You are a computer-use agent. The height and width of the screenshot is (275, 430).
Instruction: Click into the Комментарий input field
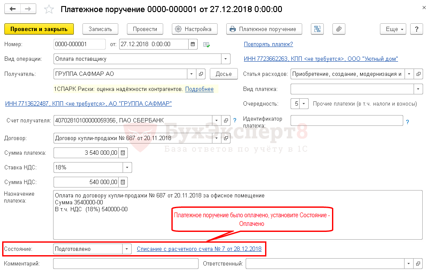[125, 263]
